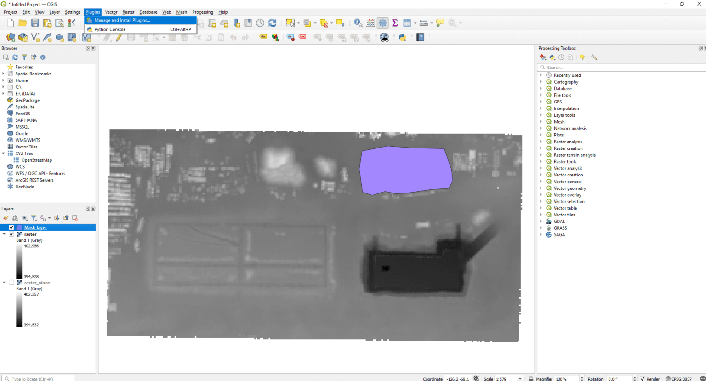Click the Save Project toolbar icon

tap(35, 23)
